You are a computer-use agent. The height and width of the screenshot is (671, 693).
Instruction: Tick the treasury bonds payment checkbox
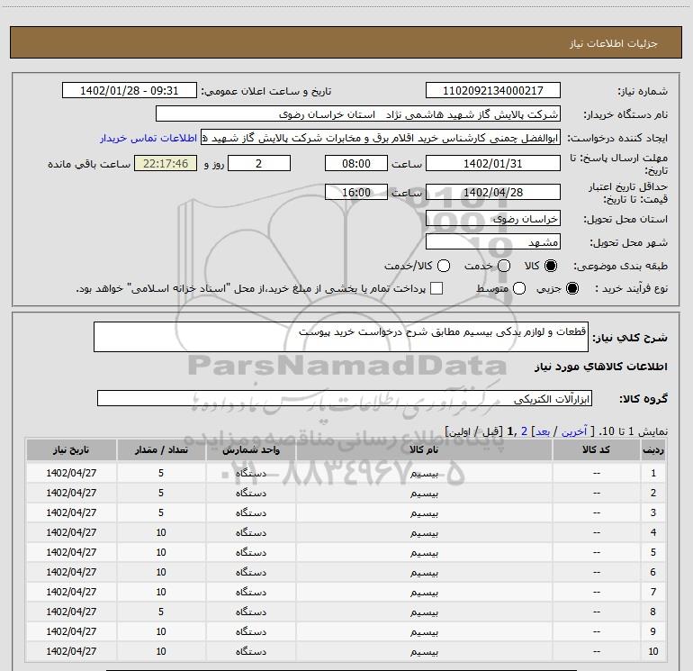(x=436, y=289)
